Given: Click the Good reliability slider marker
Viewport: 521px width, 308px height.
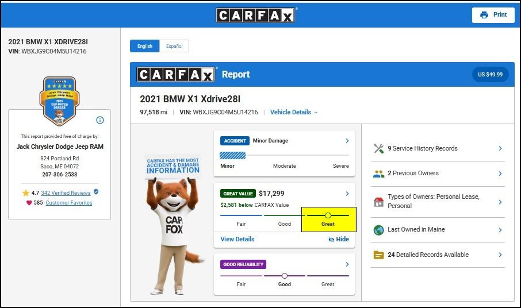Looking at the screenshot, I should [x=285, y=276].
